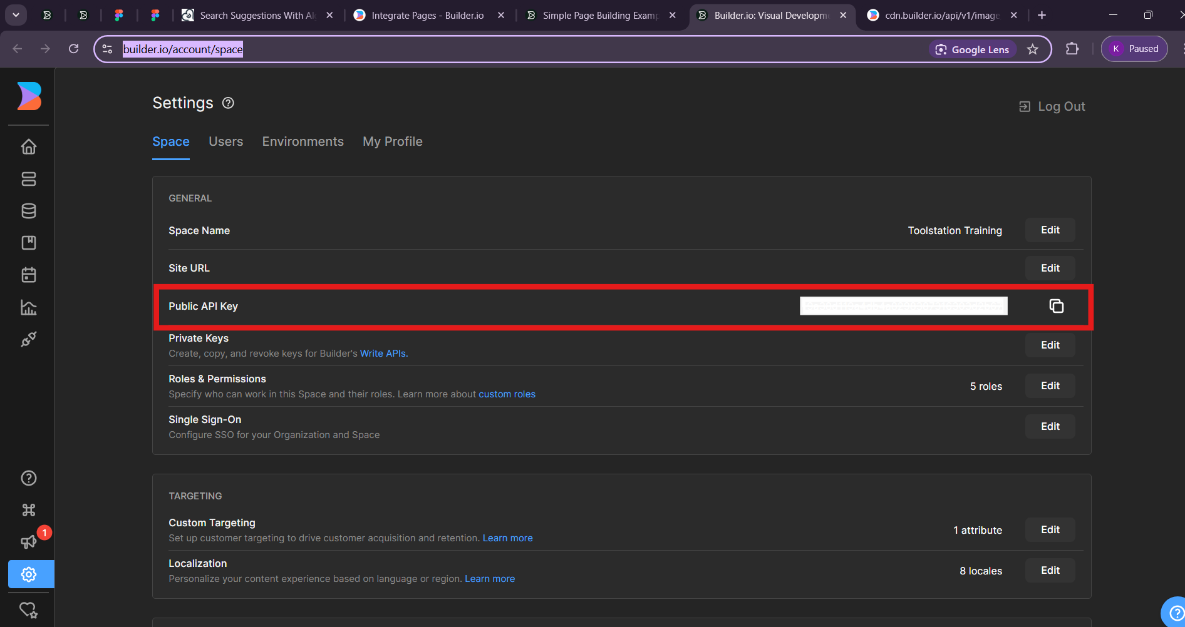Open the Content list sidebar icon

tap(29, 179)
